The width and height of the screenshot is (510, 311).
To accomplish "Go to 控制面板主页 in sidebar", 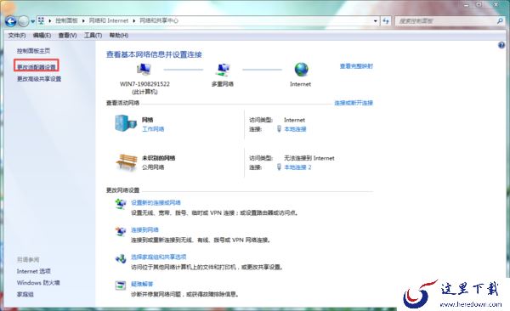I will click(33, 51).
